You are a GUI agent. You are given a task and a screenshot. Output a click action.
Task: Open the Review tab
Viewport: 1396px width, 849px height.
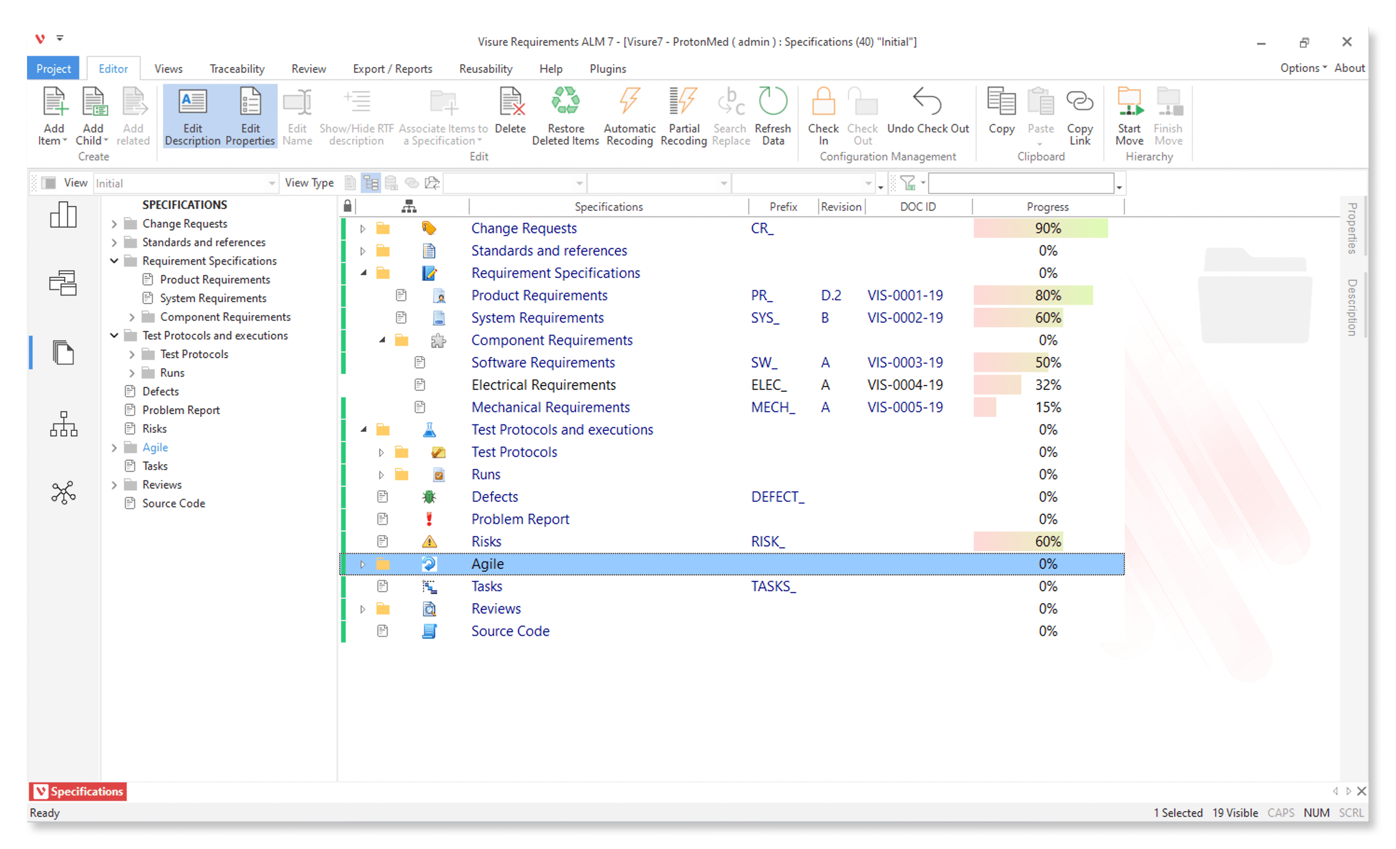point(308,69)
